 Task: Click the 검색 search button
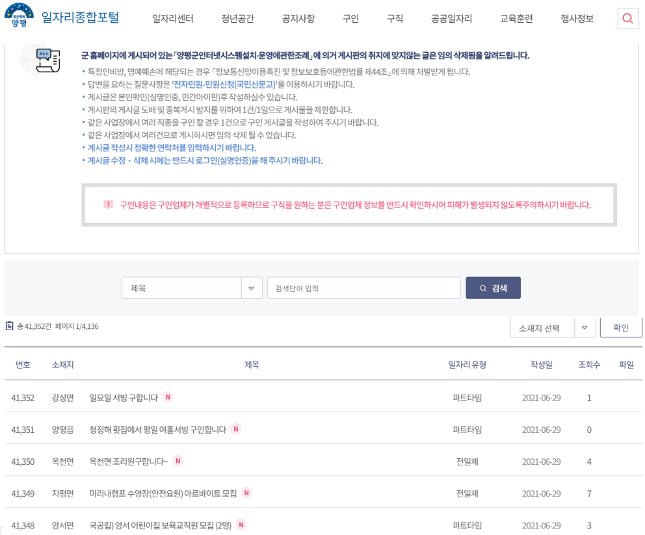[x=493, y=288]
